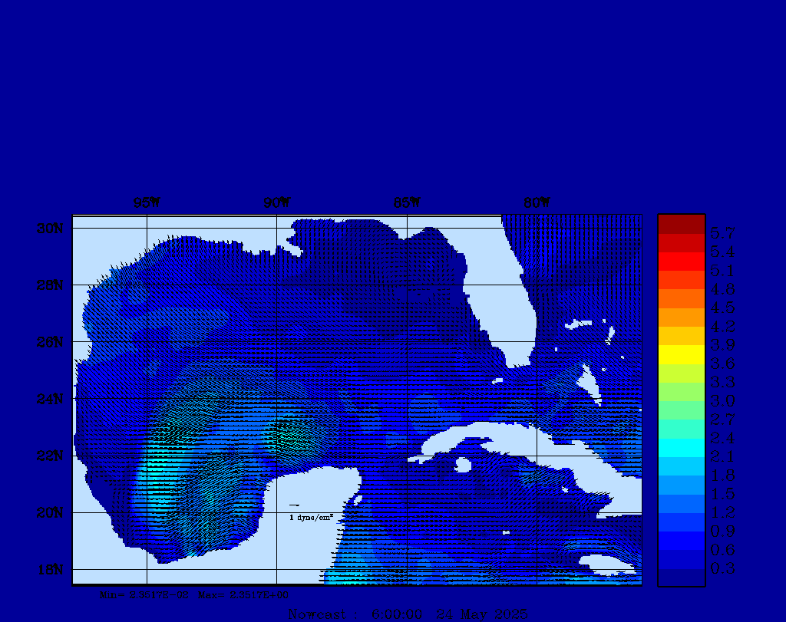This screenshot has width=786, height=622.
Task: Click the darkest blue 0.3 legend swatch
Action: pyautogui.click(x=681, y=577)
